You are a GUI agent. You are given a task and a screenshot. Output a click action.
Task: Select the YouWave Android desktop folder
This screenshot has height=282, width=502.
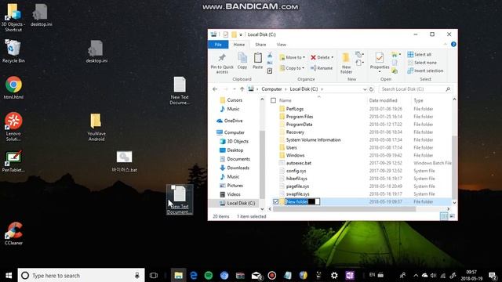click(x=96, y=127)
